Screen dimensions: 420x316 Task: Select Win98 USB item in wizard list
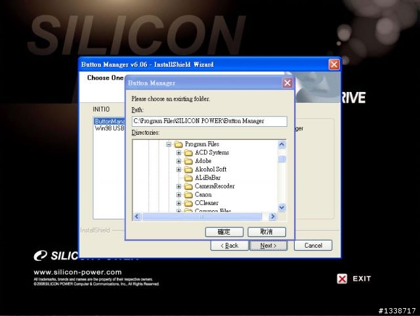[110, 128]
